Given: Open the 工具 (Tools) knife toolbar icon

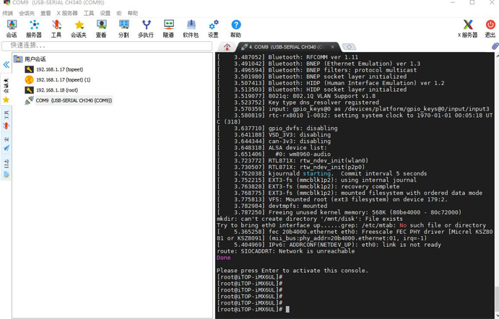Looking at the screenshot, I should tap(56, 28).
